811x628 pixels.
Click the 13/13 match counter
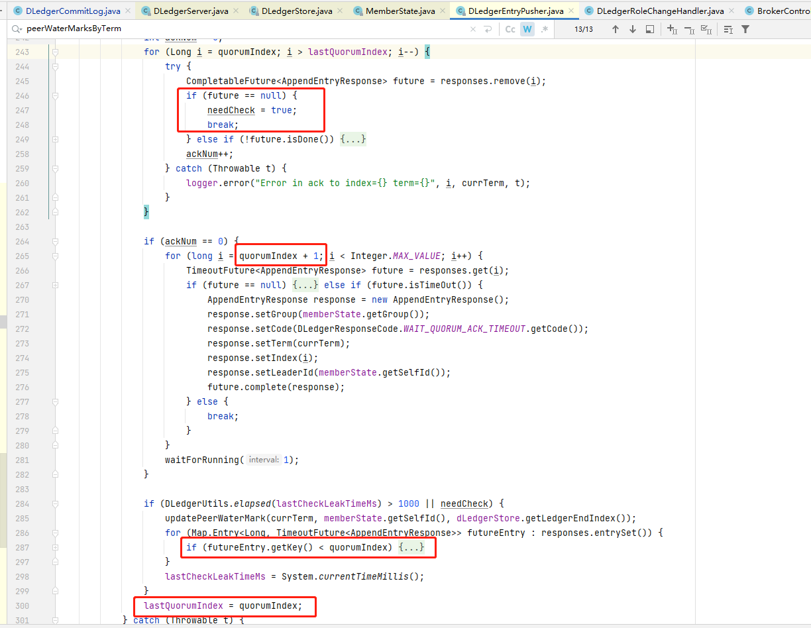tap(584, 29)
